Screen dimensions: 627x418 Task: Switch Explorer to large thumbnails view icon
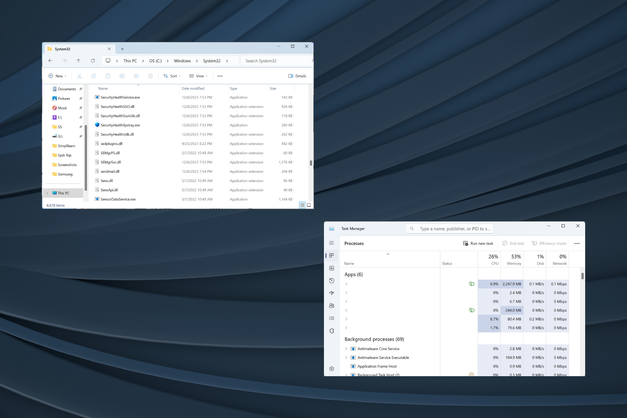tap(309, 205)
